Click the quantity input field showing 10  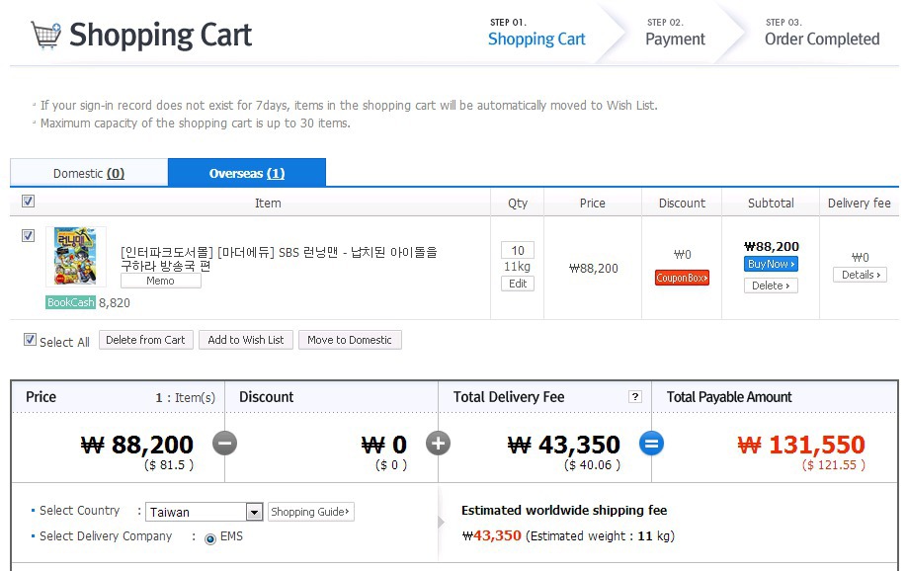pyautogui.click(x=518, y=250)
